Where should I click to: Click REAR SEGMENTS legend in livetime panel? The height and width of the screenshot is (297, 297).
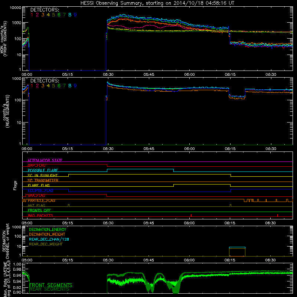coord(50,289)
